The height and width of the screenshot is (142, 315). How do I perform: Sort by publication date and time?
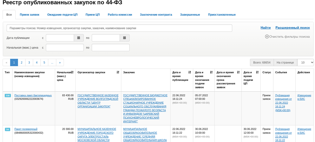[190, 72]
